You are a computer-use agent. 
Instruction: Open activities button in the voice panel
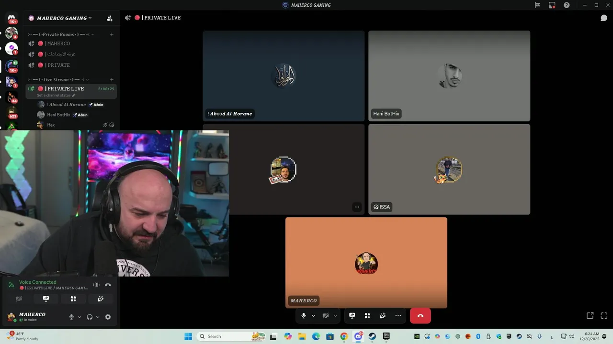click(73, 299)
